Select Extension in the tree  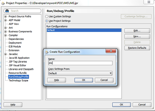click(x=14, y=50)
